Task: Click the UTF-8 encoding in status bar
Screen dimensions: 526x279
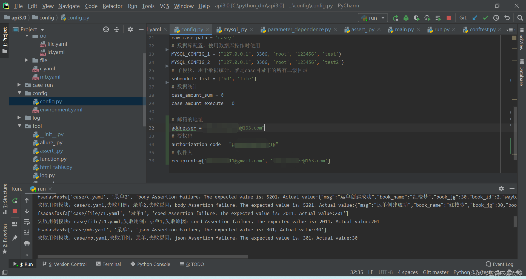Action: (x=385, y=272)
